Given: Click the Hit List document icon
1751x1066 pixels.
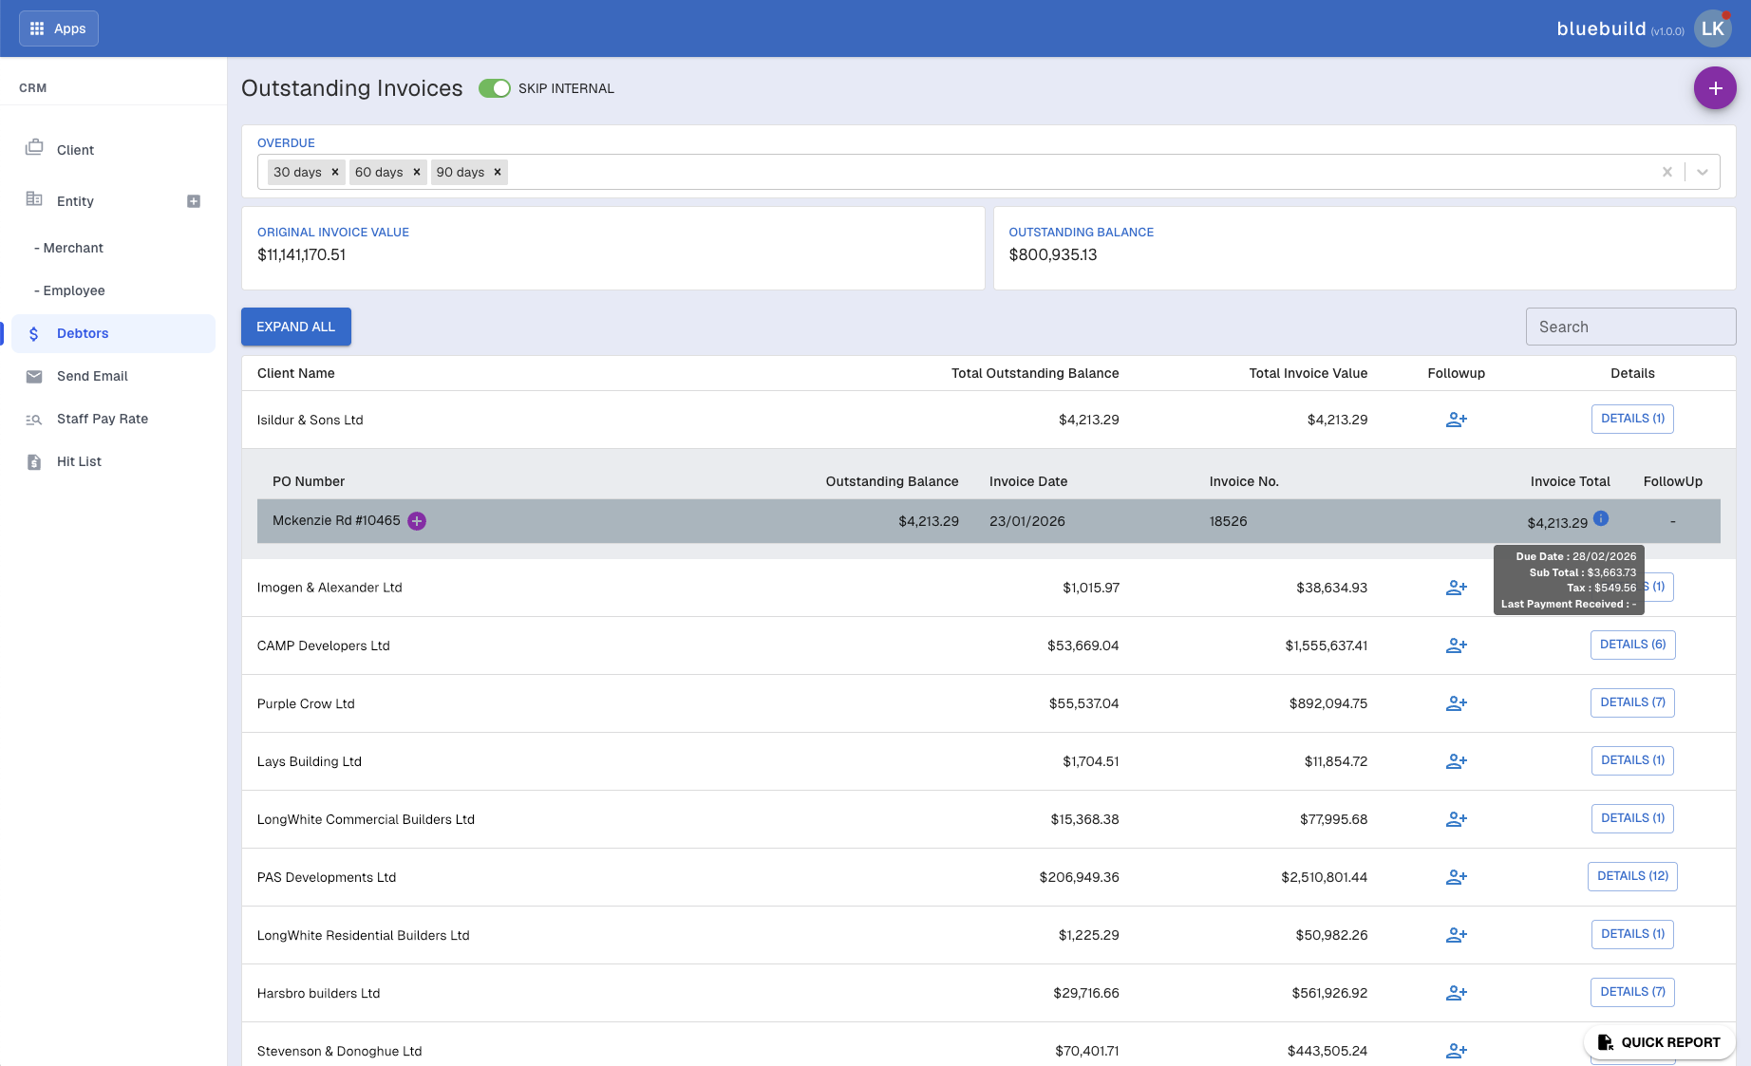Looking at the screenshot, I should point(34,462).
